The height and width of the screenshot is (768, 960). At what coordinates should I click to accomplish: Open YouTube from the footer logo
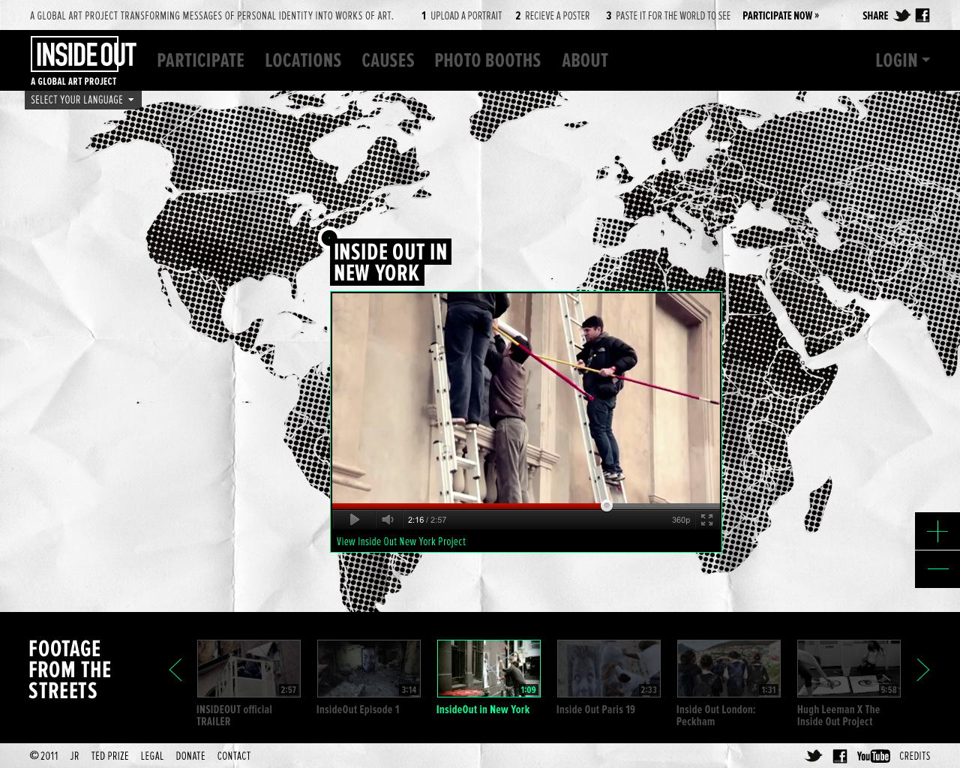click(x=874, y=756)
